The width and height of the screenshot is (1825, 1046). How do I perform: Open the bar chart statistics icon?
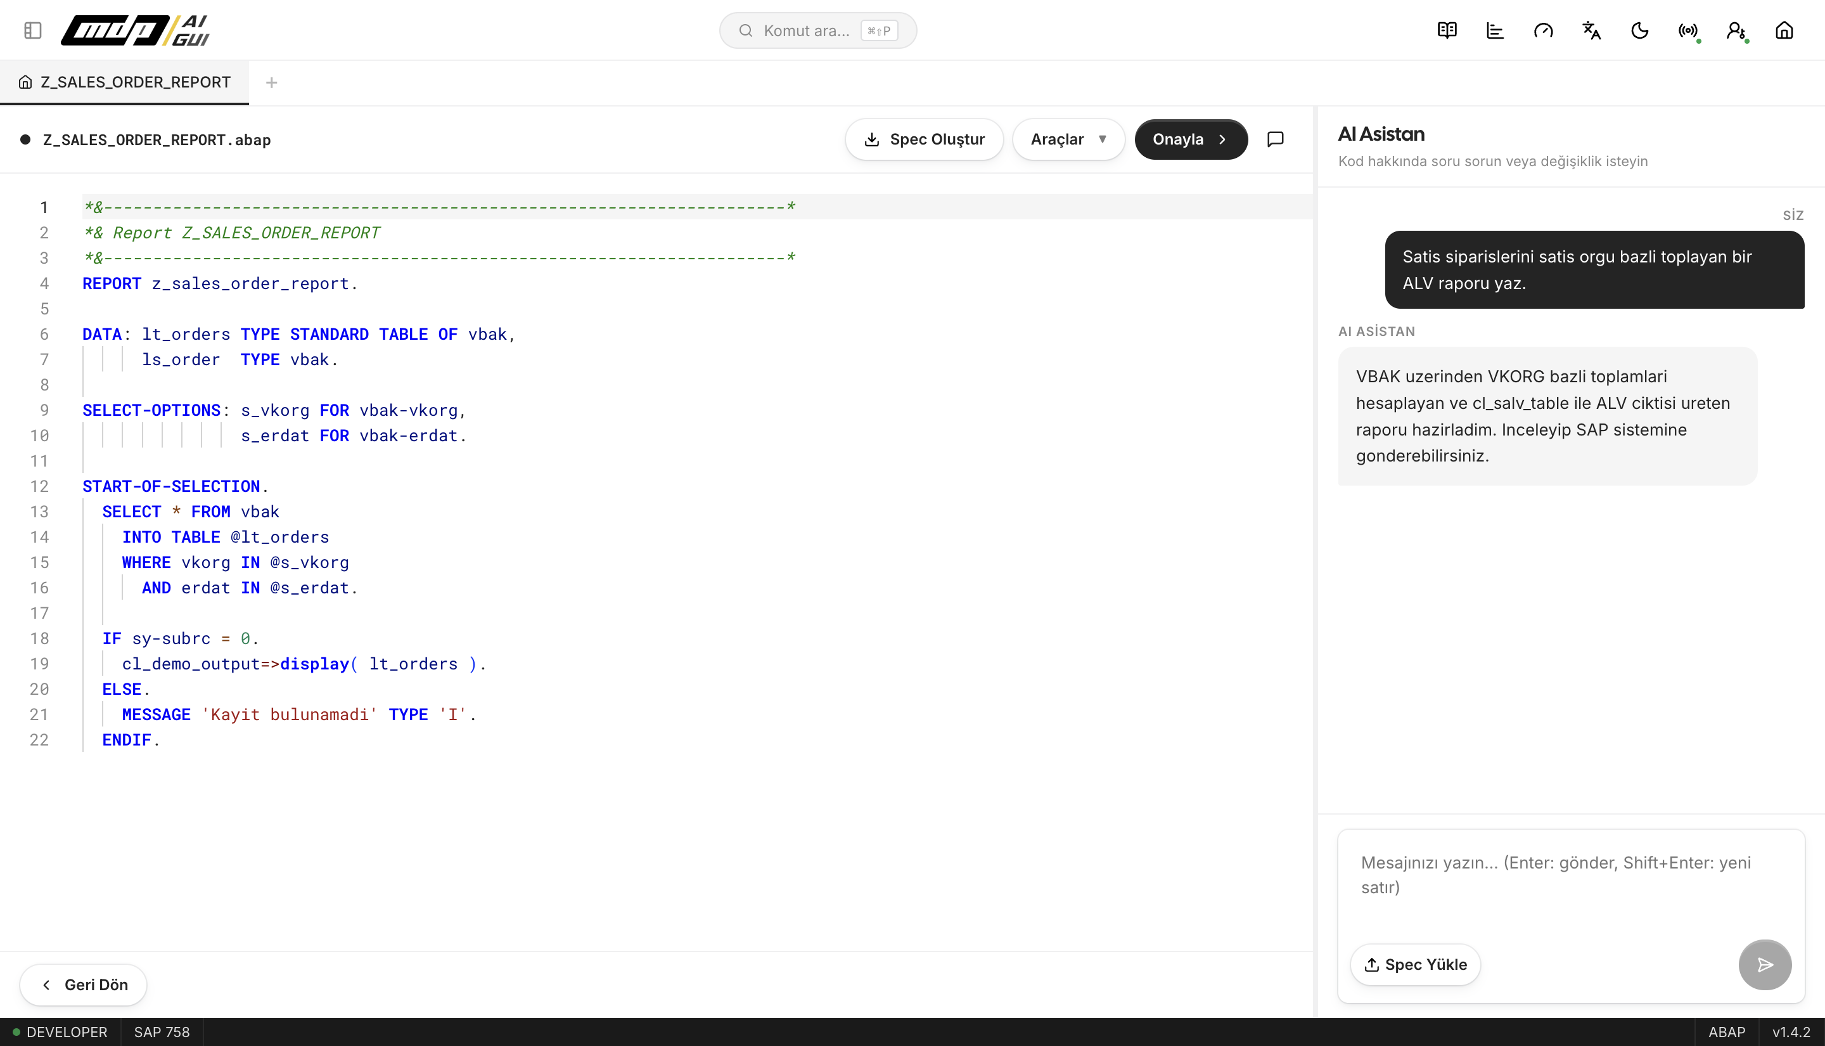[x=1495, y=30]
